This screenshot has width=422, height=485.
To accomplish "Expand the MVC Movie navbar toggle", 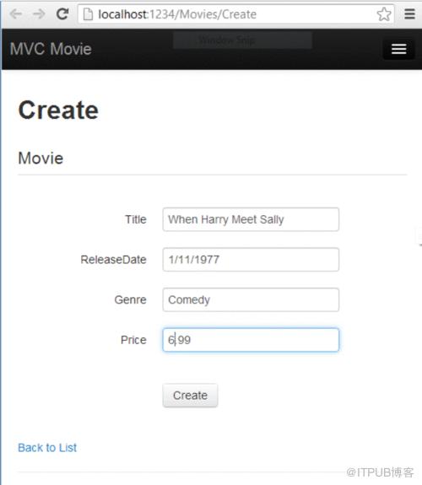I will (398, 49).
